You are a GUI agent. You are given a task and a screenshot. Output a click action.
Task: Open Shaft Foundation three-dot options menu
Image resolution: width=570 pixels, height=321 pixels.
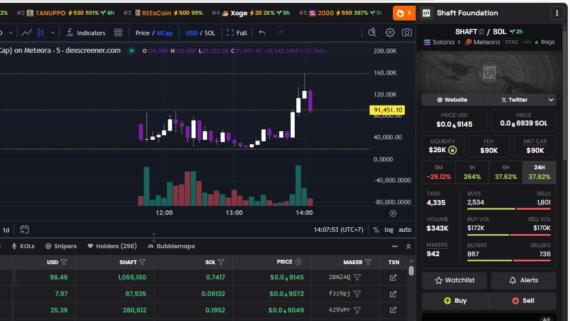click(557, 13)
